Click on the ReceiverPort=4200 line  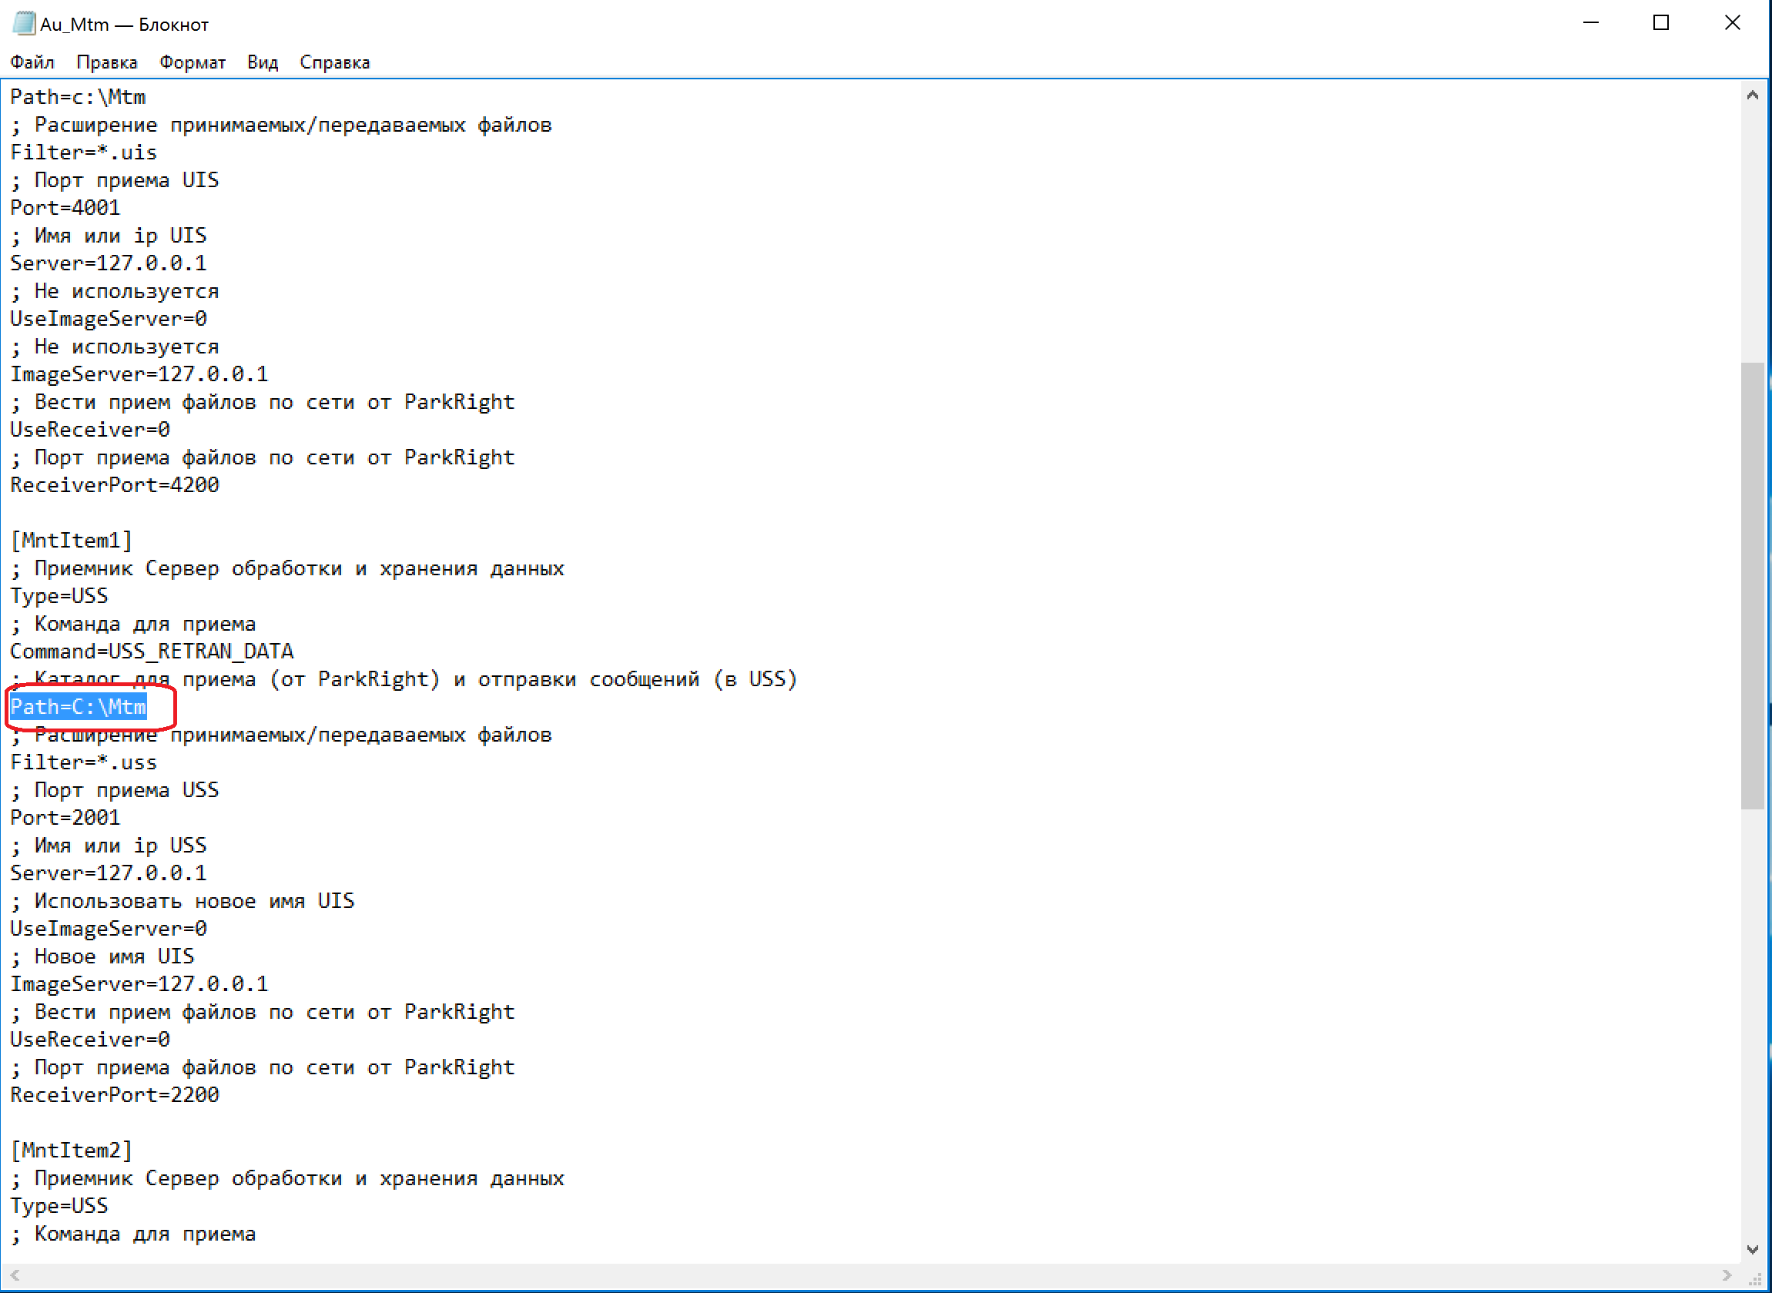click(114, 485)
